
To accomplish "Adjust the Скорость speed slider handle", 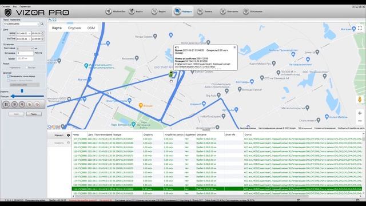I will (22, 91).
